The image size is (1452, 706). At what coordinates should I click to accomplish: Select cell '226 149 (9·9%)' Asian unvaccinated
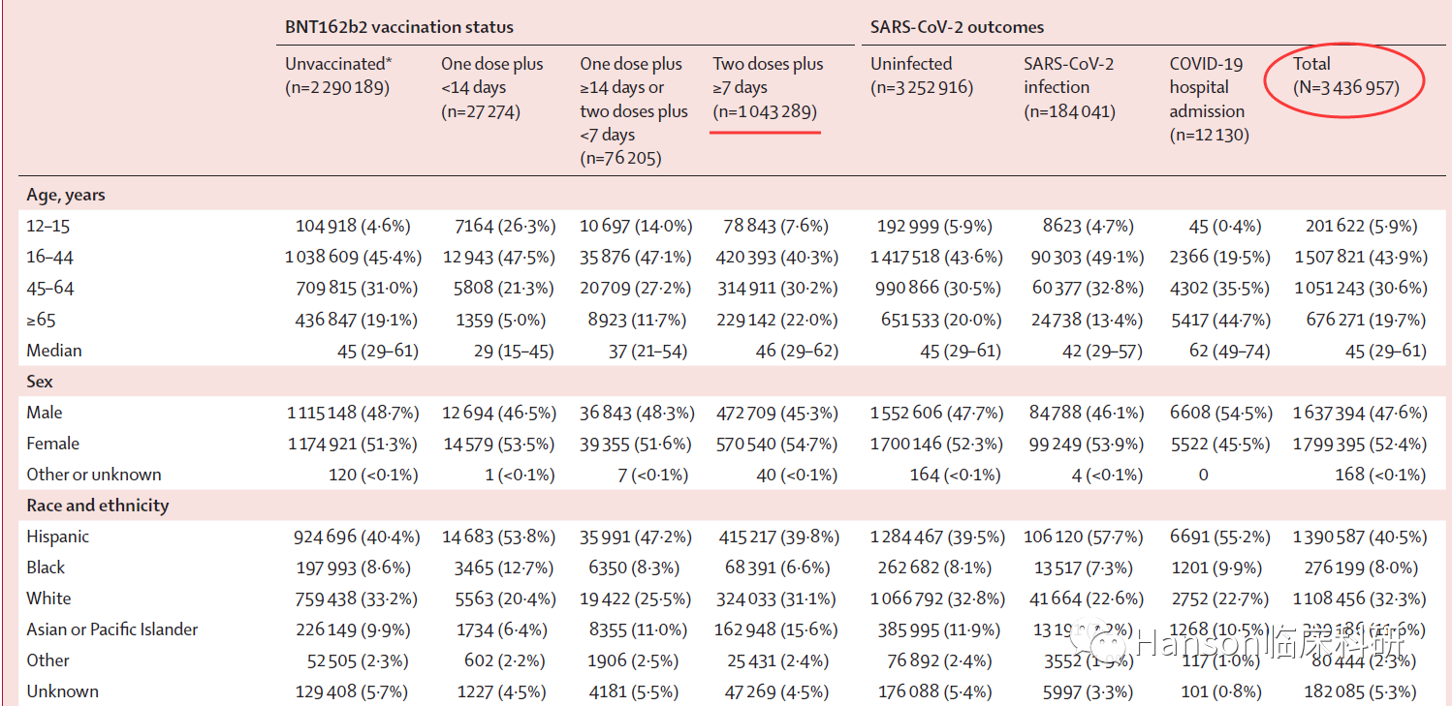(353, 629)
